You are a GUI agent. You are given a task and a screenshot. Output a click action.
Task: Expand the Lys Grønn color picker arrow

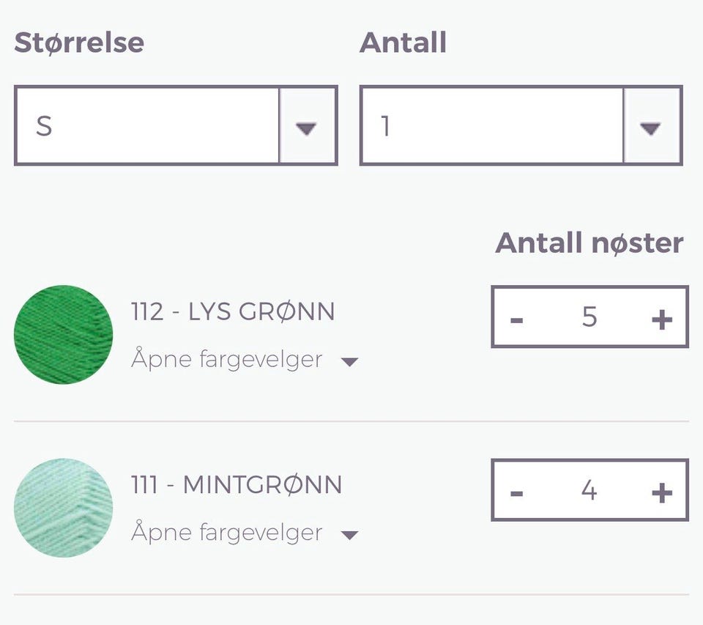tap(350, 361)
